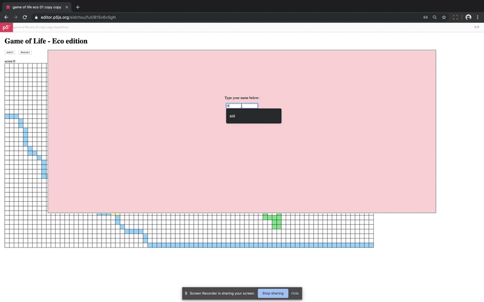Go back with the browser back arrow
The image size is (484, 302).
click(6, 18)
